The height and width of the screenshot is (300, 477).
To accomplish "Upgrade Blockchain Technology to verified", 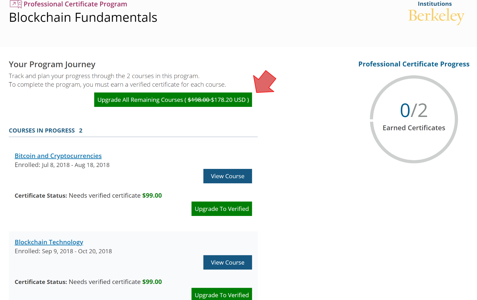I will pos(222,295).
